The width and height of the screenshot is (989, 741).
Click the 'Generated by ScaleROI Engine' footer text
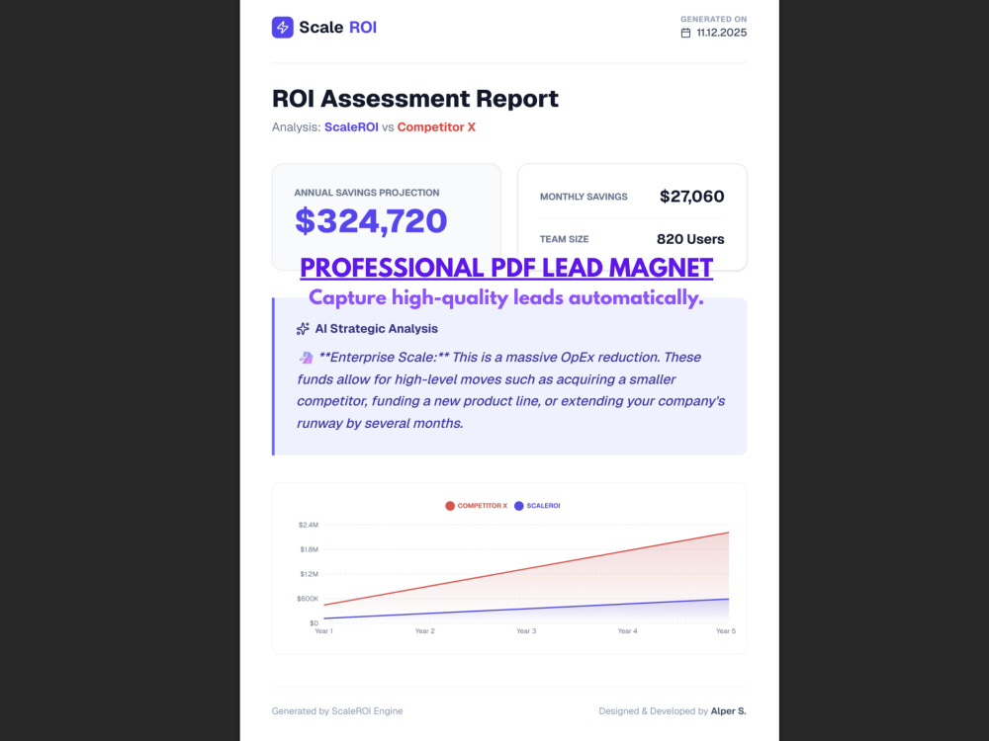click(337, 711)
